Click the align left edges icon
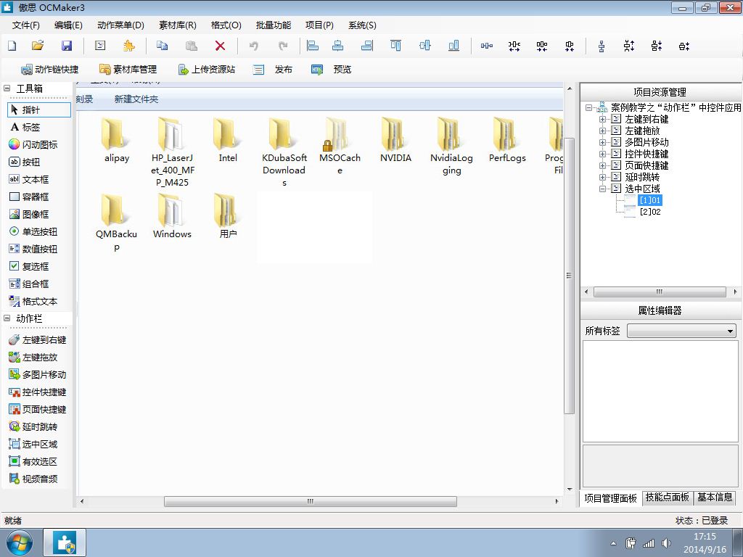Screen dimensions: 743x557 [x=313, y=46]
